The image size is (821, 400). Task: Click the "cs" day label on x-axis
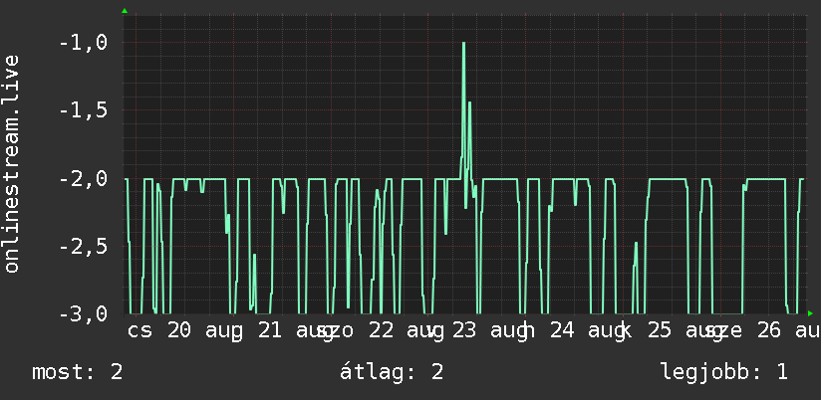pos(140,331)
